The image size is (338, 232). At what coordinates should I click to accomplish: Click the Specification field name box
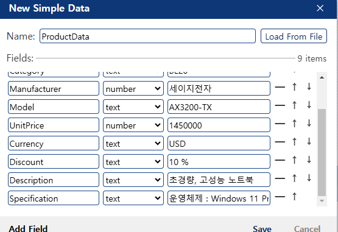click(54, 198)
